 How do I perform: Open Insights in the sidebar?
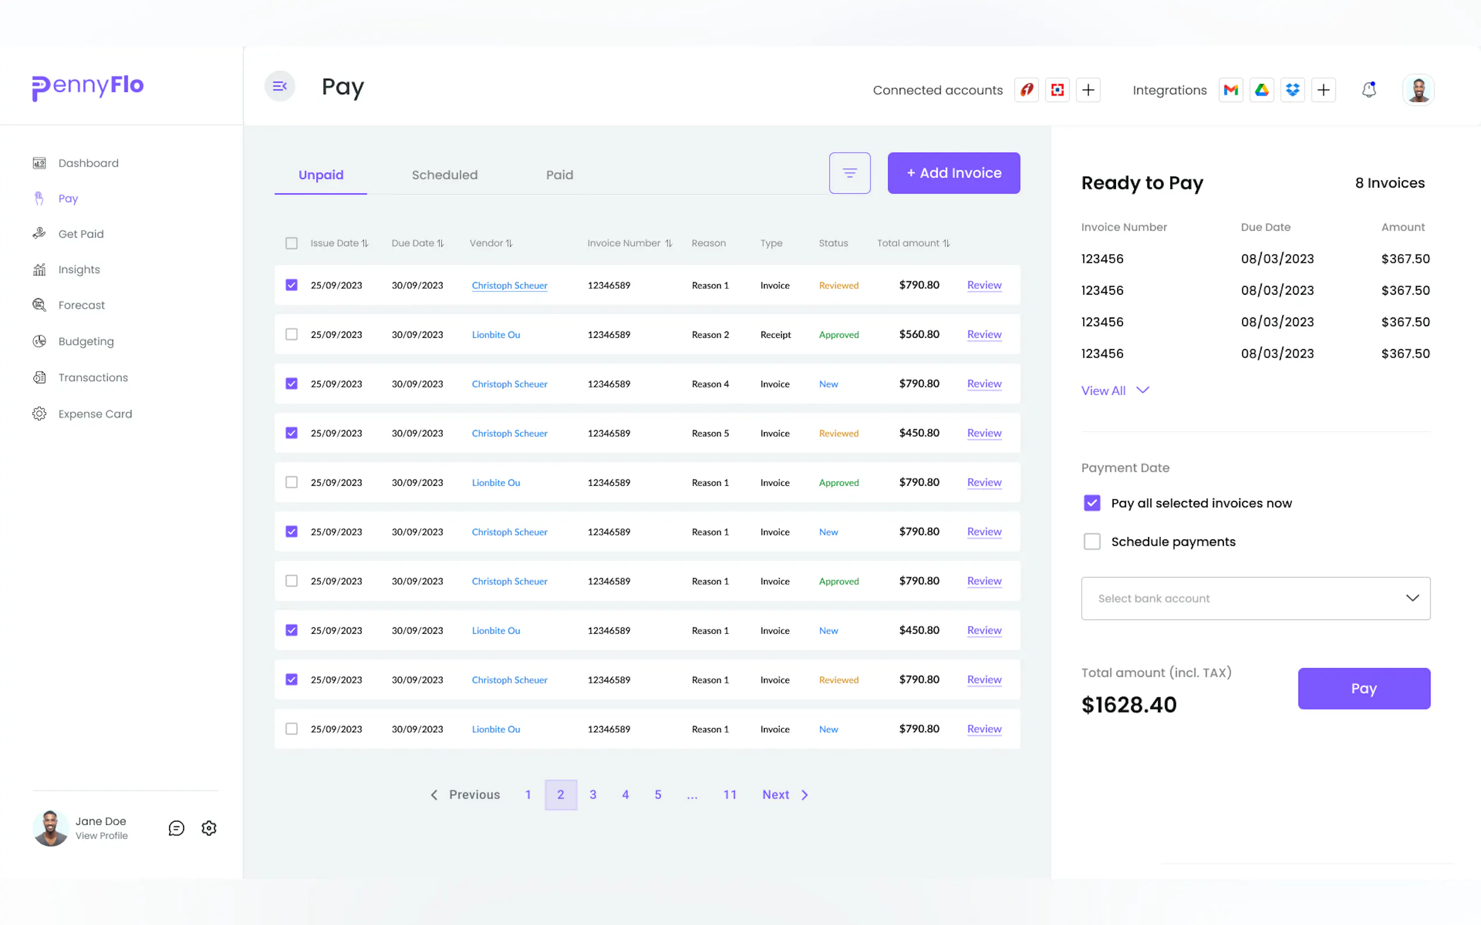tap(79, 270)
